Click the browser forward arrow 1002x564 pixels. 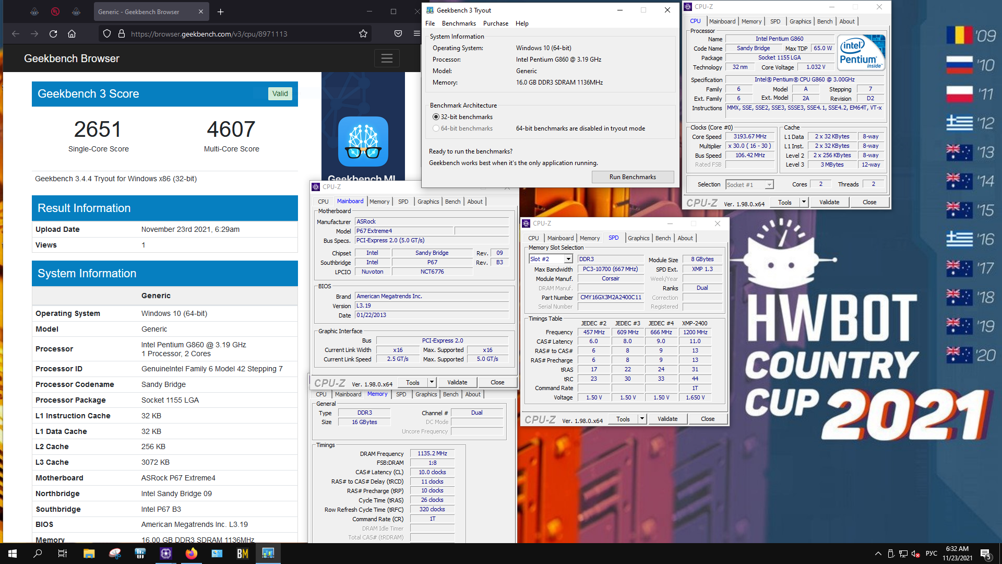[34, 34]
